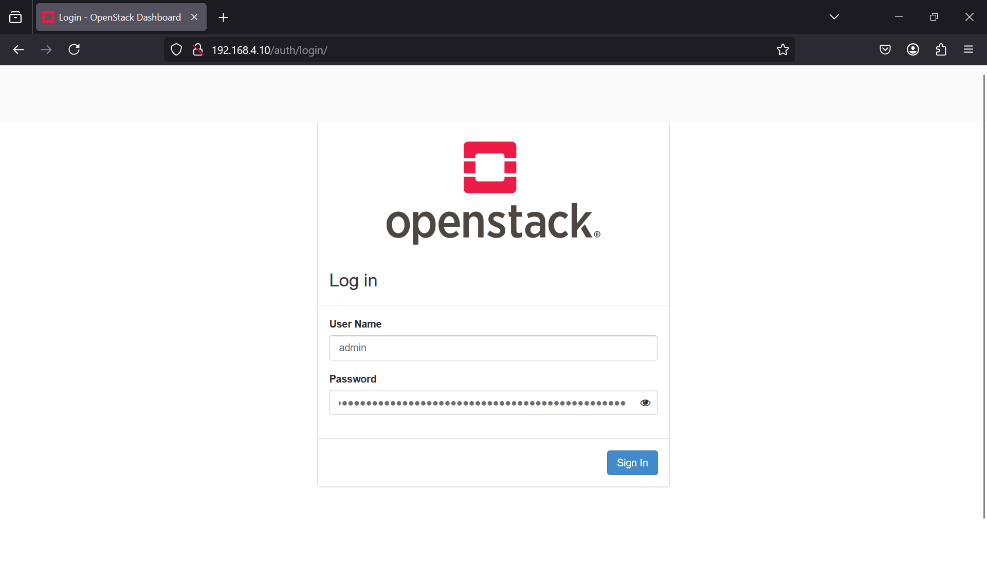Reload the OpenStack login page
Viewport: 987px width, 580px height.
click(74, 49)
